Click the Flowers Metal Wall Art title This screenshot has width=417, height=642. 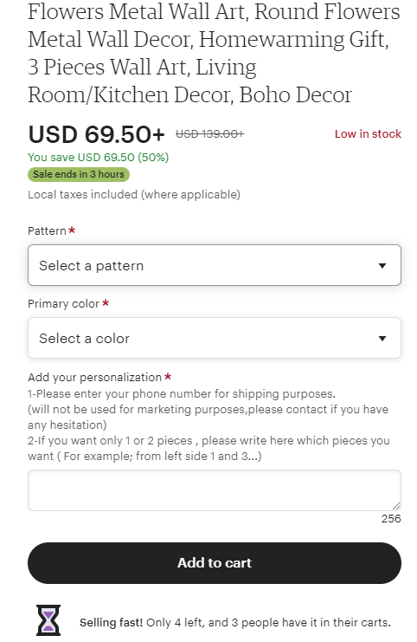pyautogui.click(x=215, y=53)
